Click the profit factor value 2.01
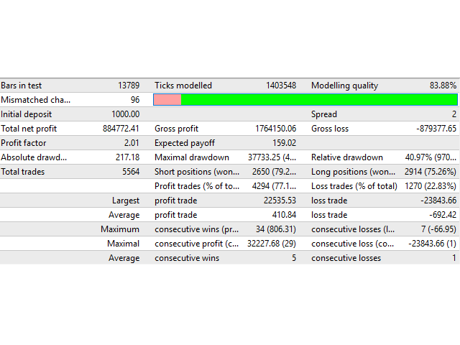This screenshot has width=460, height=345. 132,143
